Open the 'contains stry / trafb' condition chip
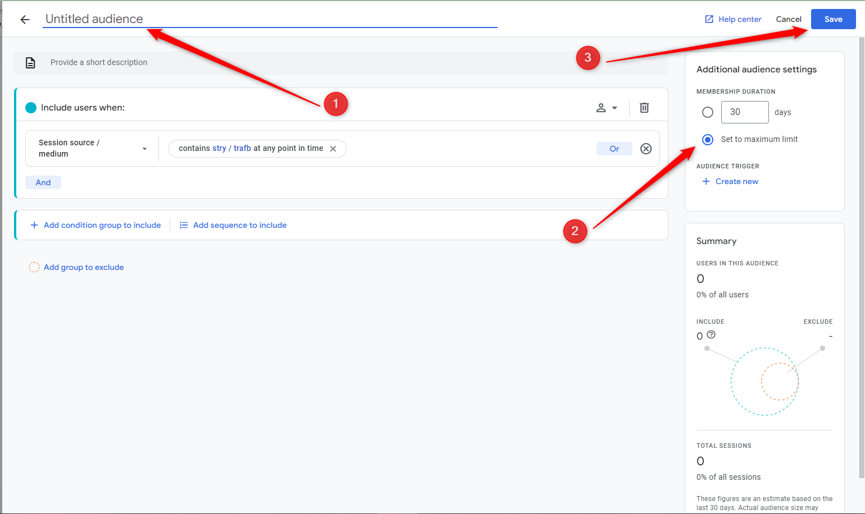Image resolution: width=865 pixels, height=514 pixels. pyautogui.click(x=251, y=149)
